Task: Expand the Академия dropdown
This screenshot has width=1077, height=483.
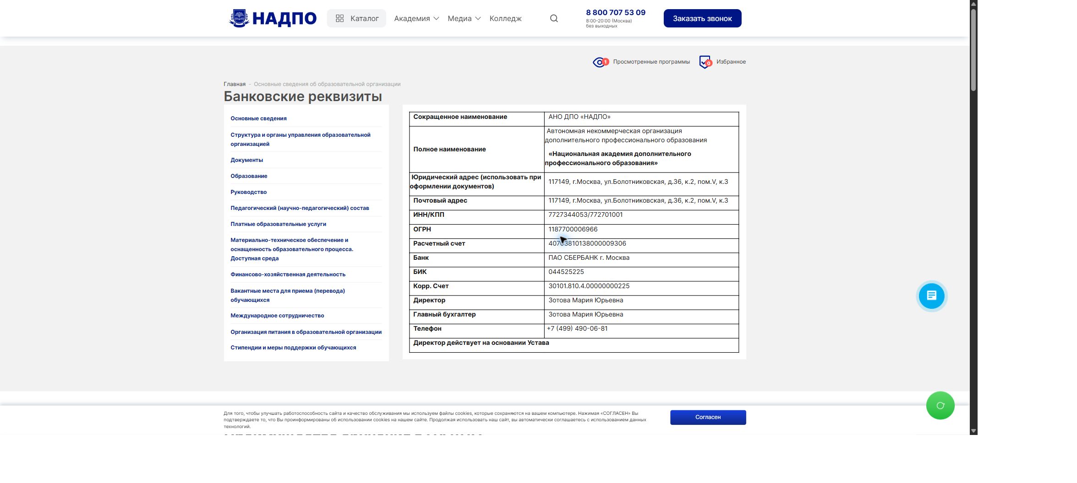Action: tap(416, 18)
